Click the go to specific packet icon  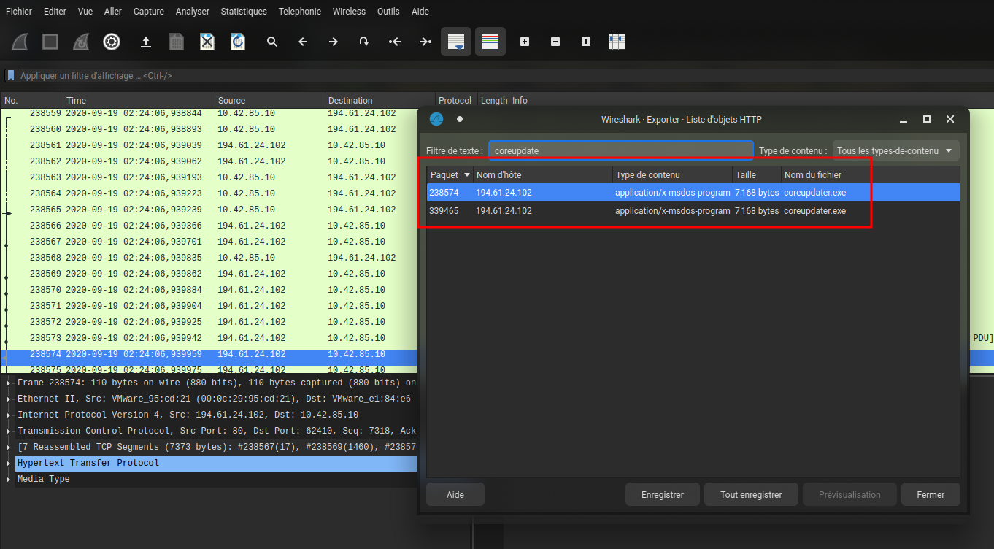(363, 42)
